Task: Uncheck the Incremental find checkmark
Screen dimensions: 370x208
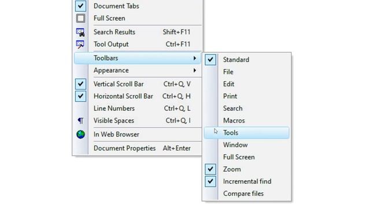Action: (x=210, y=181)
